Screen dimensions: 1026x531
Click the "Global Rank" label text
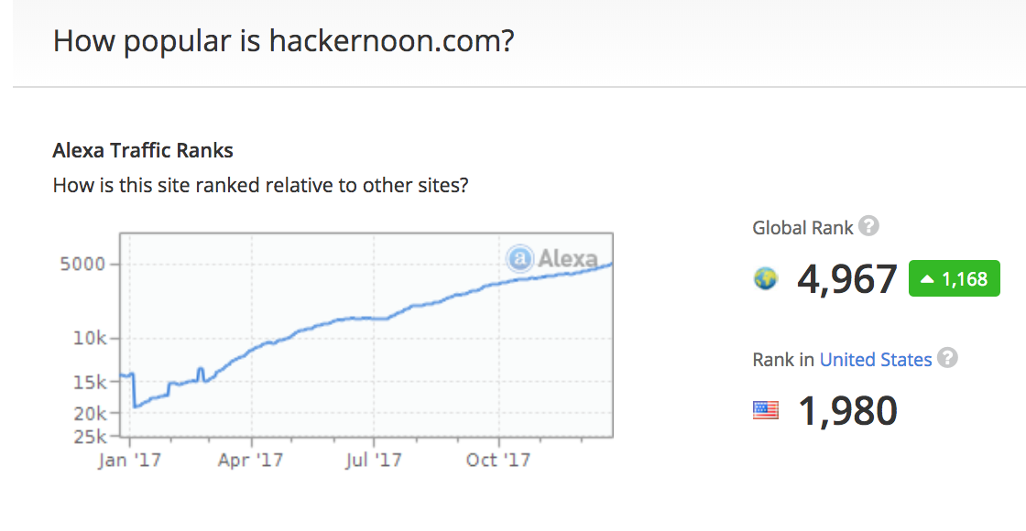click(802, 228)
